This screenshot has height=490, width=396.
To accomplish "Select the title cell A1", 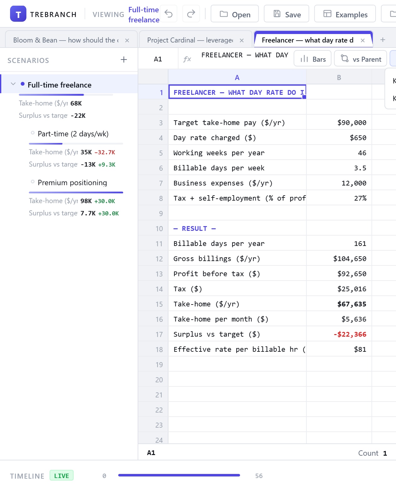I will [x=237, y=92].
